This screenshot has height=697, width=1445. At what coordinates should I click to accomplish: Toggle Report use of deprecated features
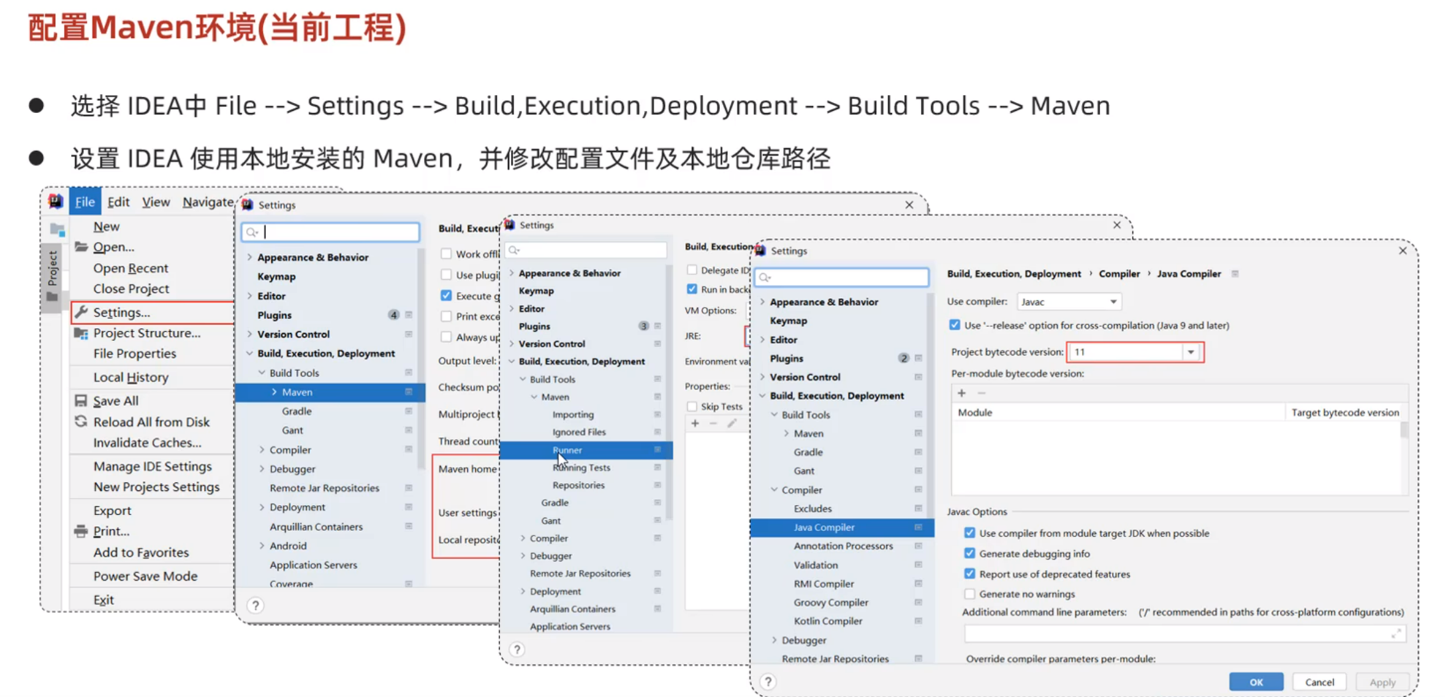click(969, 573)
